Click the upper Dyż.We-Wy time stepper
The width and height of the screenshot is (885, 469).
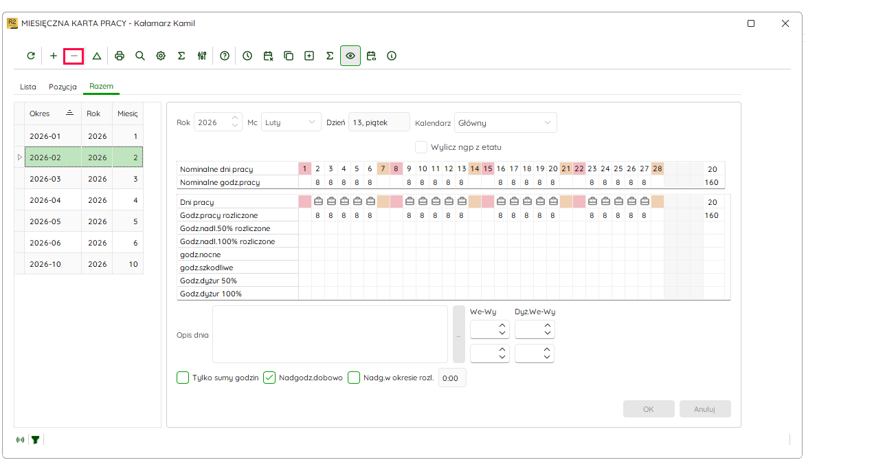pos(535,329)
